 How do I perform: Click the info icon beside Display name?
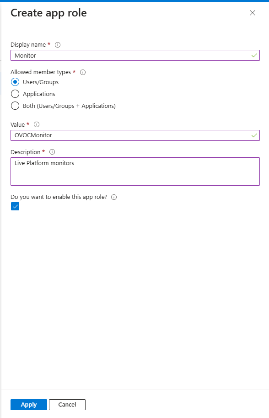(58, 45)
